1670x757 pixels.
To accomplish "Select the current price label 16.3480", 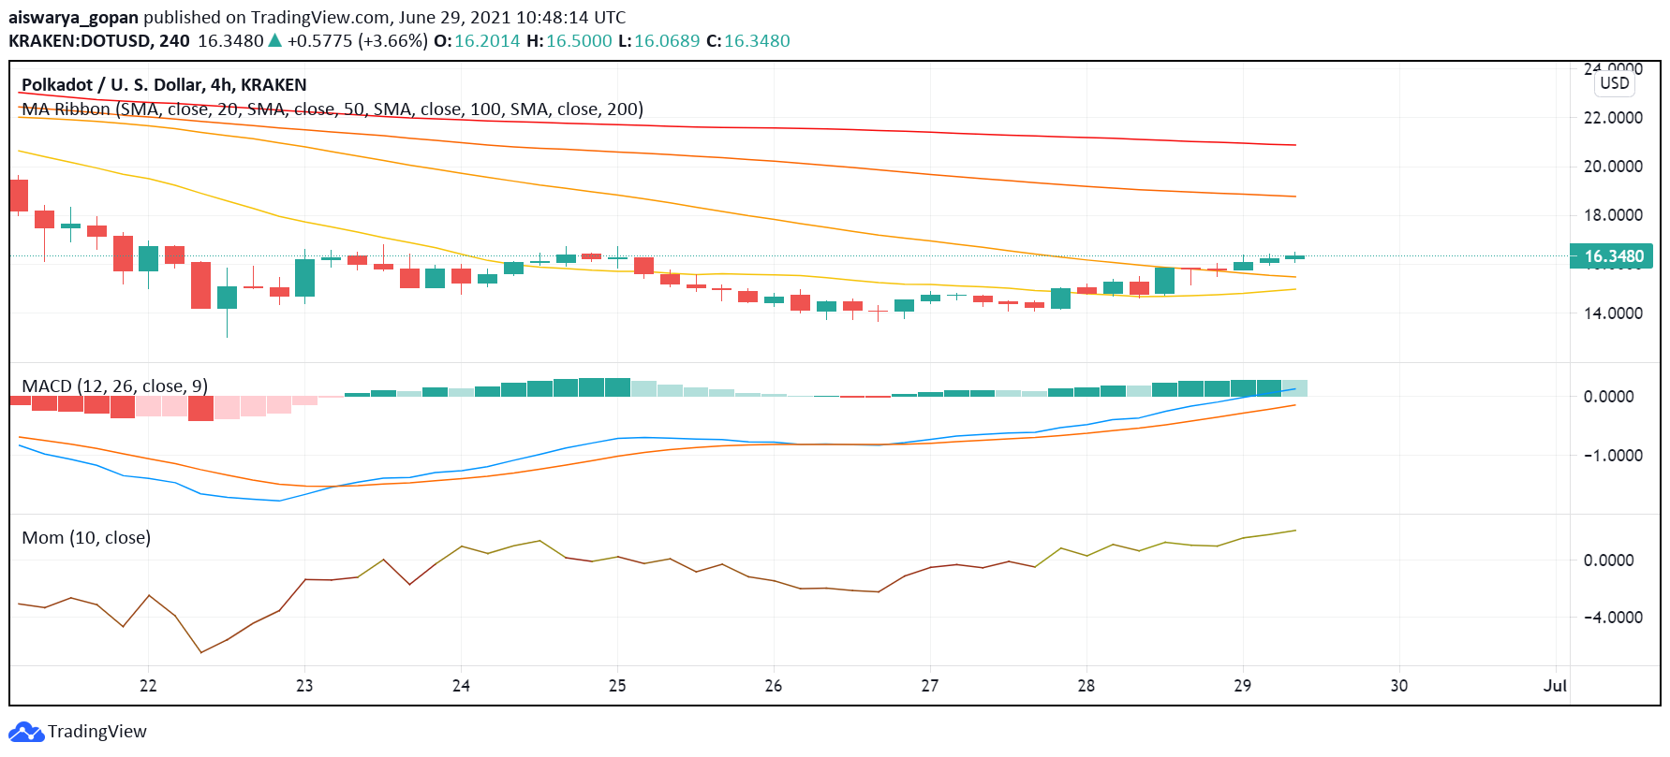I will point(1613,256).
